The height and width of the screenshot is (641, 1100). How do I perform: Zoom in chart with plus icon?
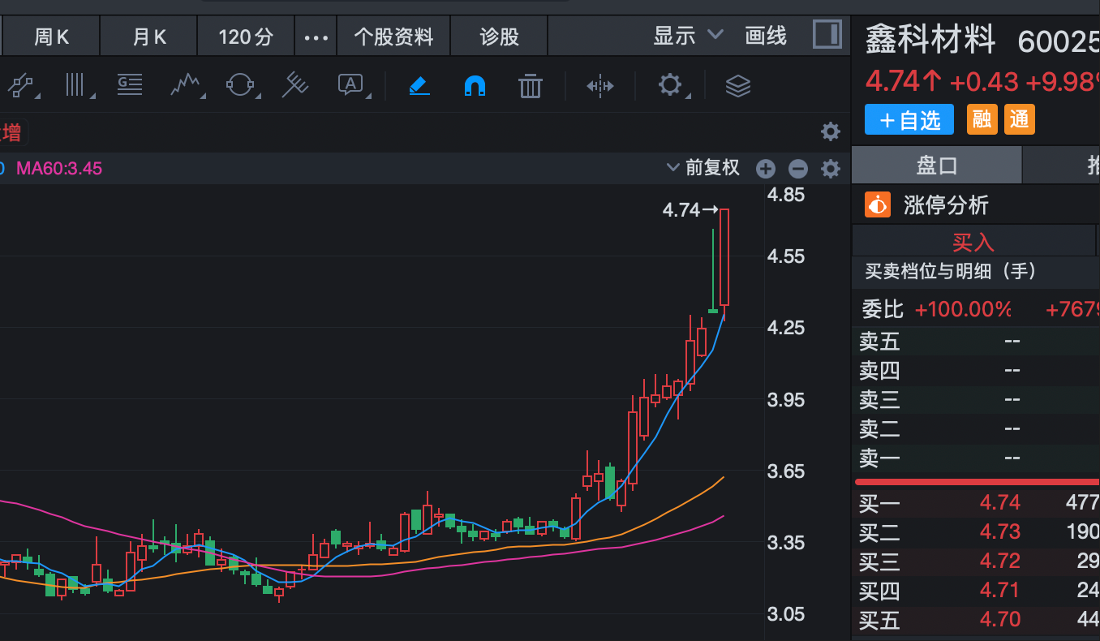click(x=766, y=169)
